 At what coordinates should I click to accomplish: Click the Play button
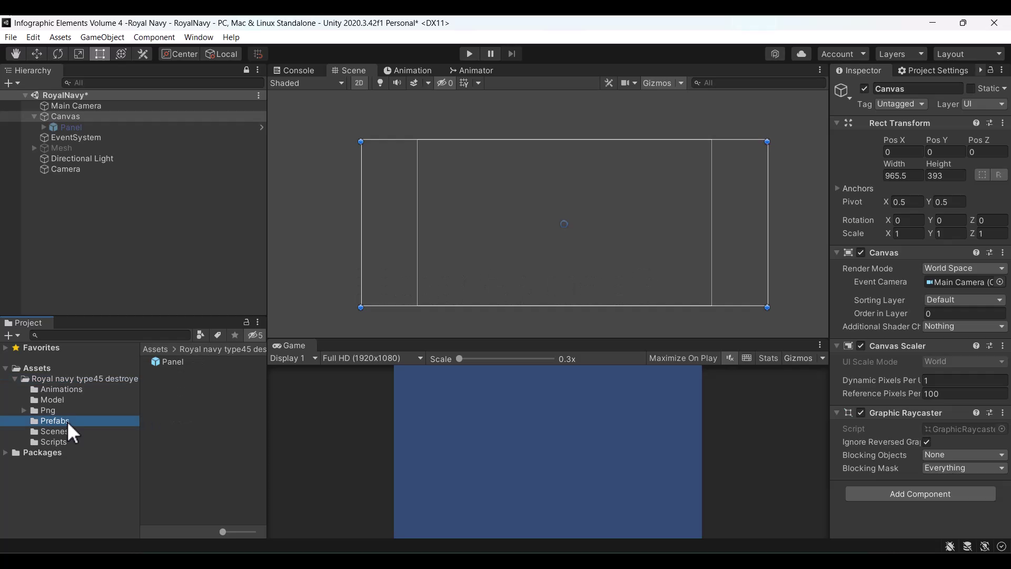pyautogui.click(x=469, y=54)
